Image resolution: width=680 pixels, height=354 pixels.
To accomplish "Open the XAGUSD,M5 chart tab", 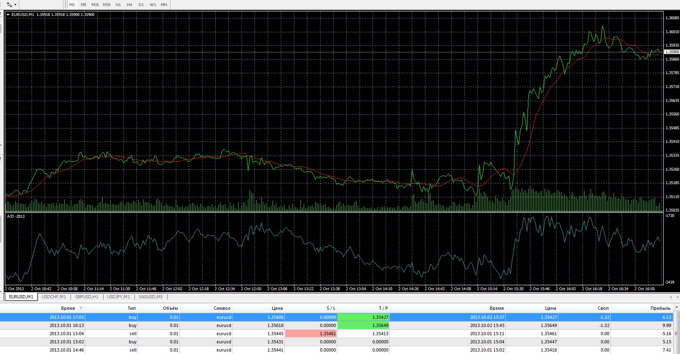I will (x=150, y=297).
